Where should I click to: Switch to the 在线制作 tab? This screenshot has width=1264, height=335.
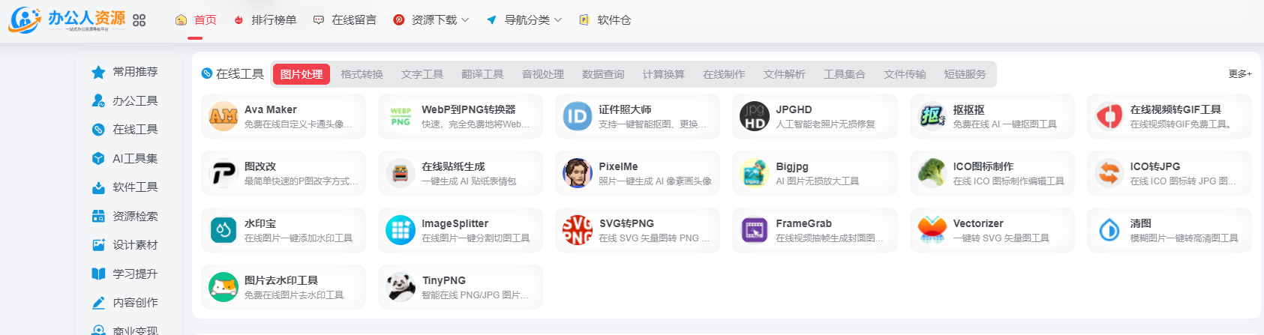pyautogui.click(x=724, y=74)
